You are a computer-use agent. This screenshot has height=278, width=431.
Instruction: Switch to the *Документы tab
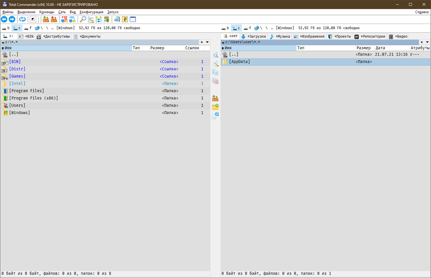tap(87, 36)
